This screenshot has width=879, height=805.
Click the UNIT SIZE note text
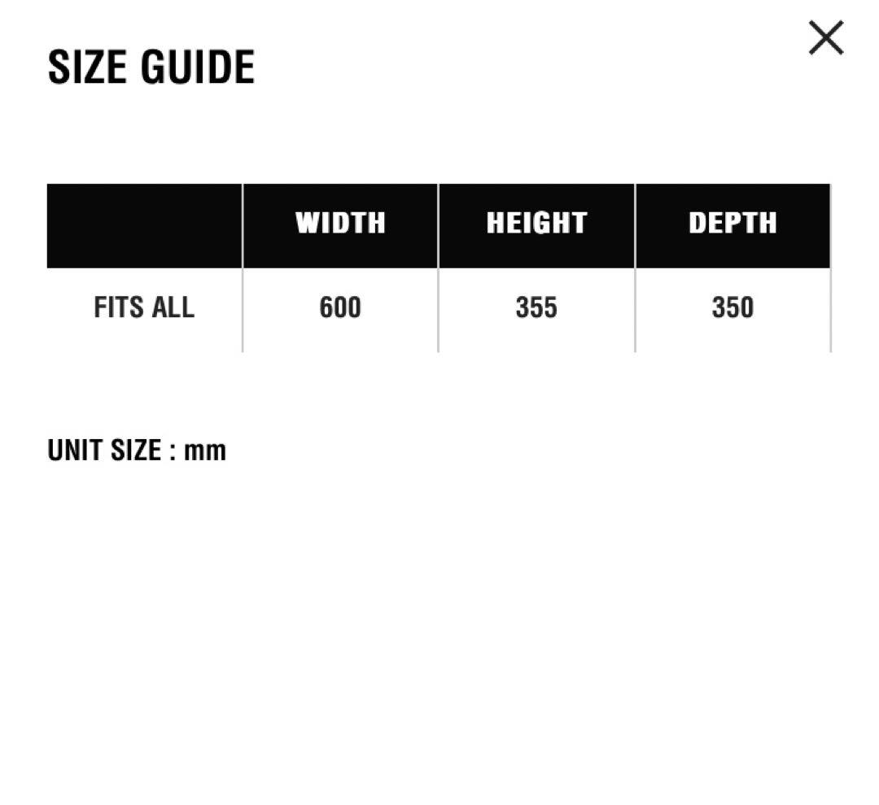137,450
